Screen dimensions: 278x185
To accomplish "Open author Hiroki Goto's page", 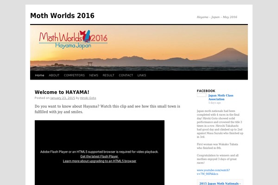I will pyautogui.click(x=88, y=98).
